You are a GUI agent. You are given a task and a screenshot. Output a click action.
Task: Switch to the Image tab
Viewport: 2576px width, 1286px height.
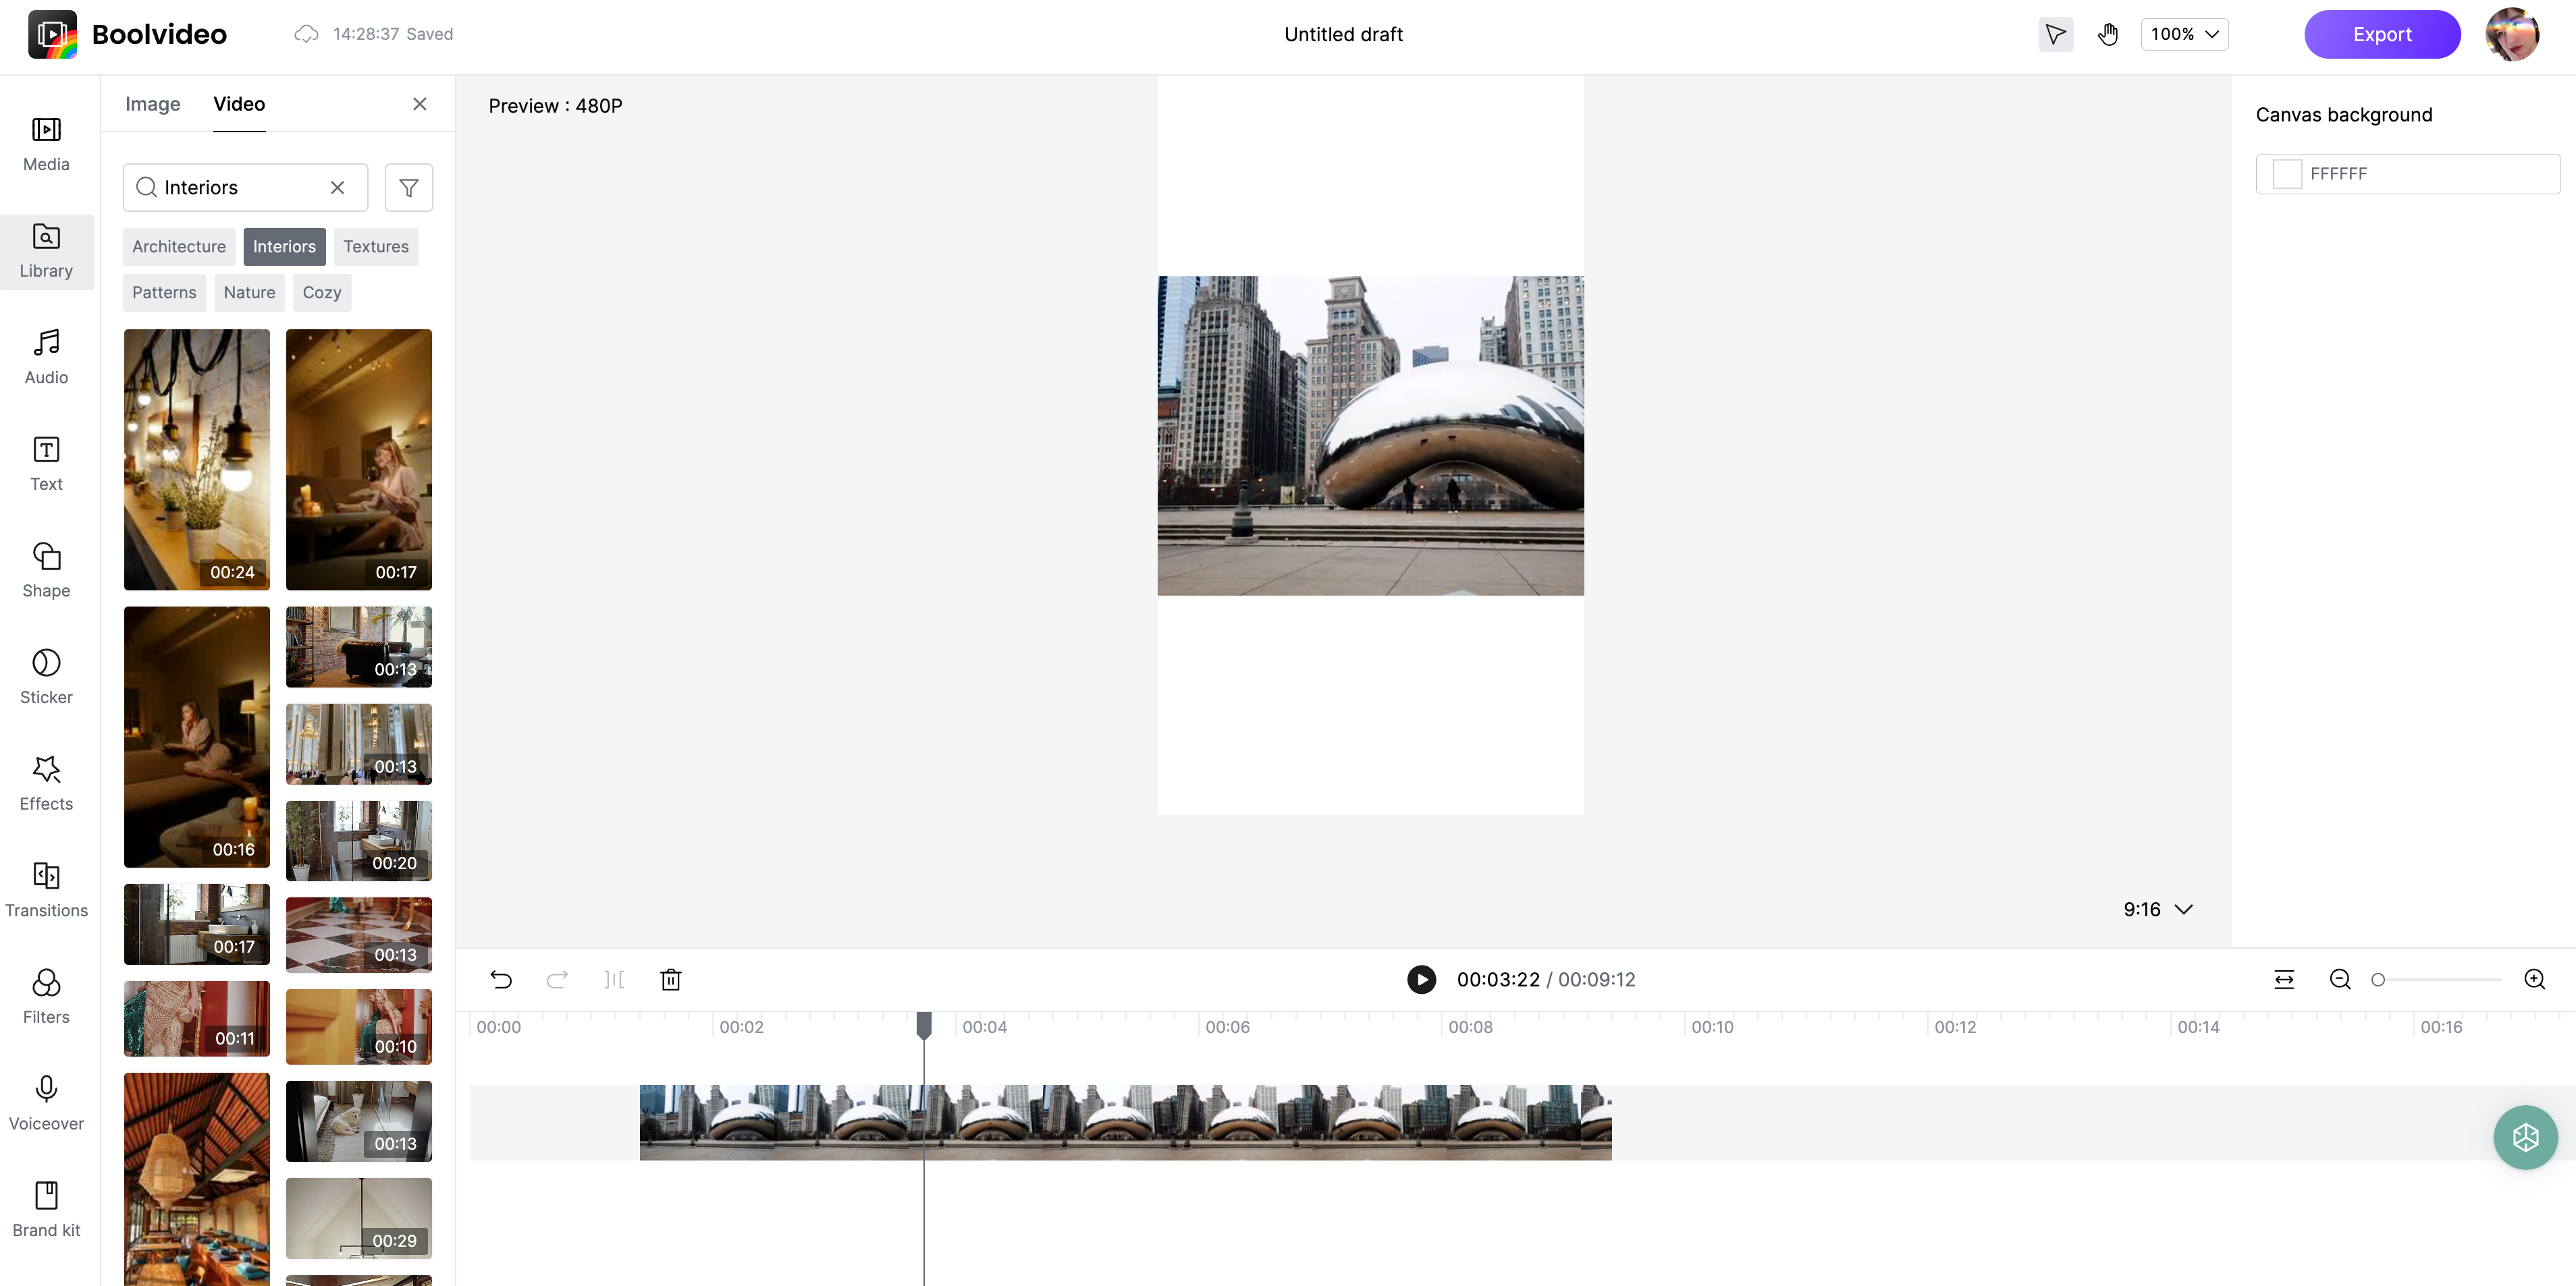pyautogui.click(x=151, y=103)
